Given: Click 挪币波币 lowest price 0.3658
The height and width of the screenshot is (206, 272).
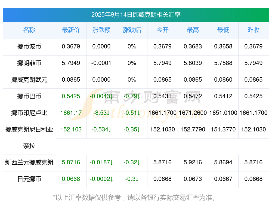Looking at the screenshot, I should point(223,46).
